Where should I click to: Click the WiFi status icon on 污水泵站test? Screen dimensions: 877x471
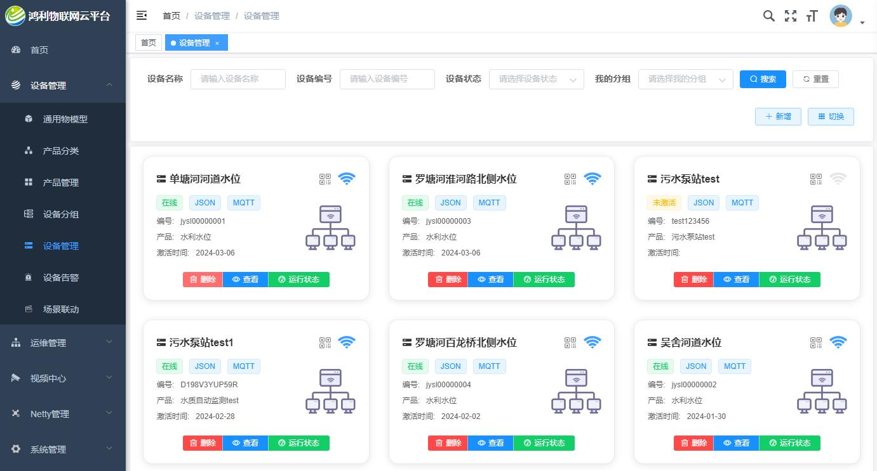838,179
